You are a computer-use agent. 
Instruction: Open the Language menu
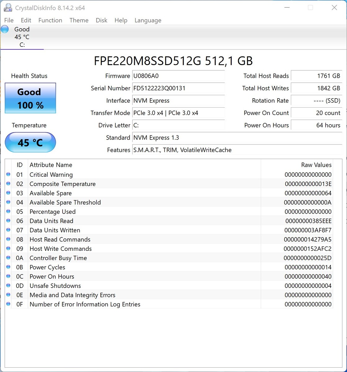(x=148, y=20)
